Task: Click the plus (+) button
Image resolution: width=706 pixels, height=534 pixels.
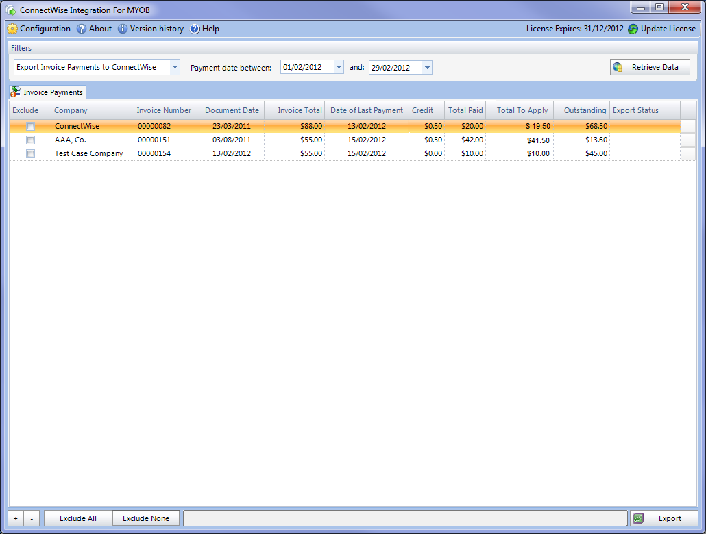Action: click(x=16, y=518)
